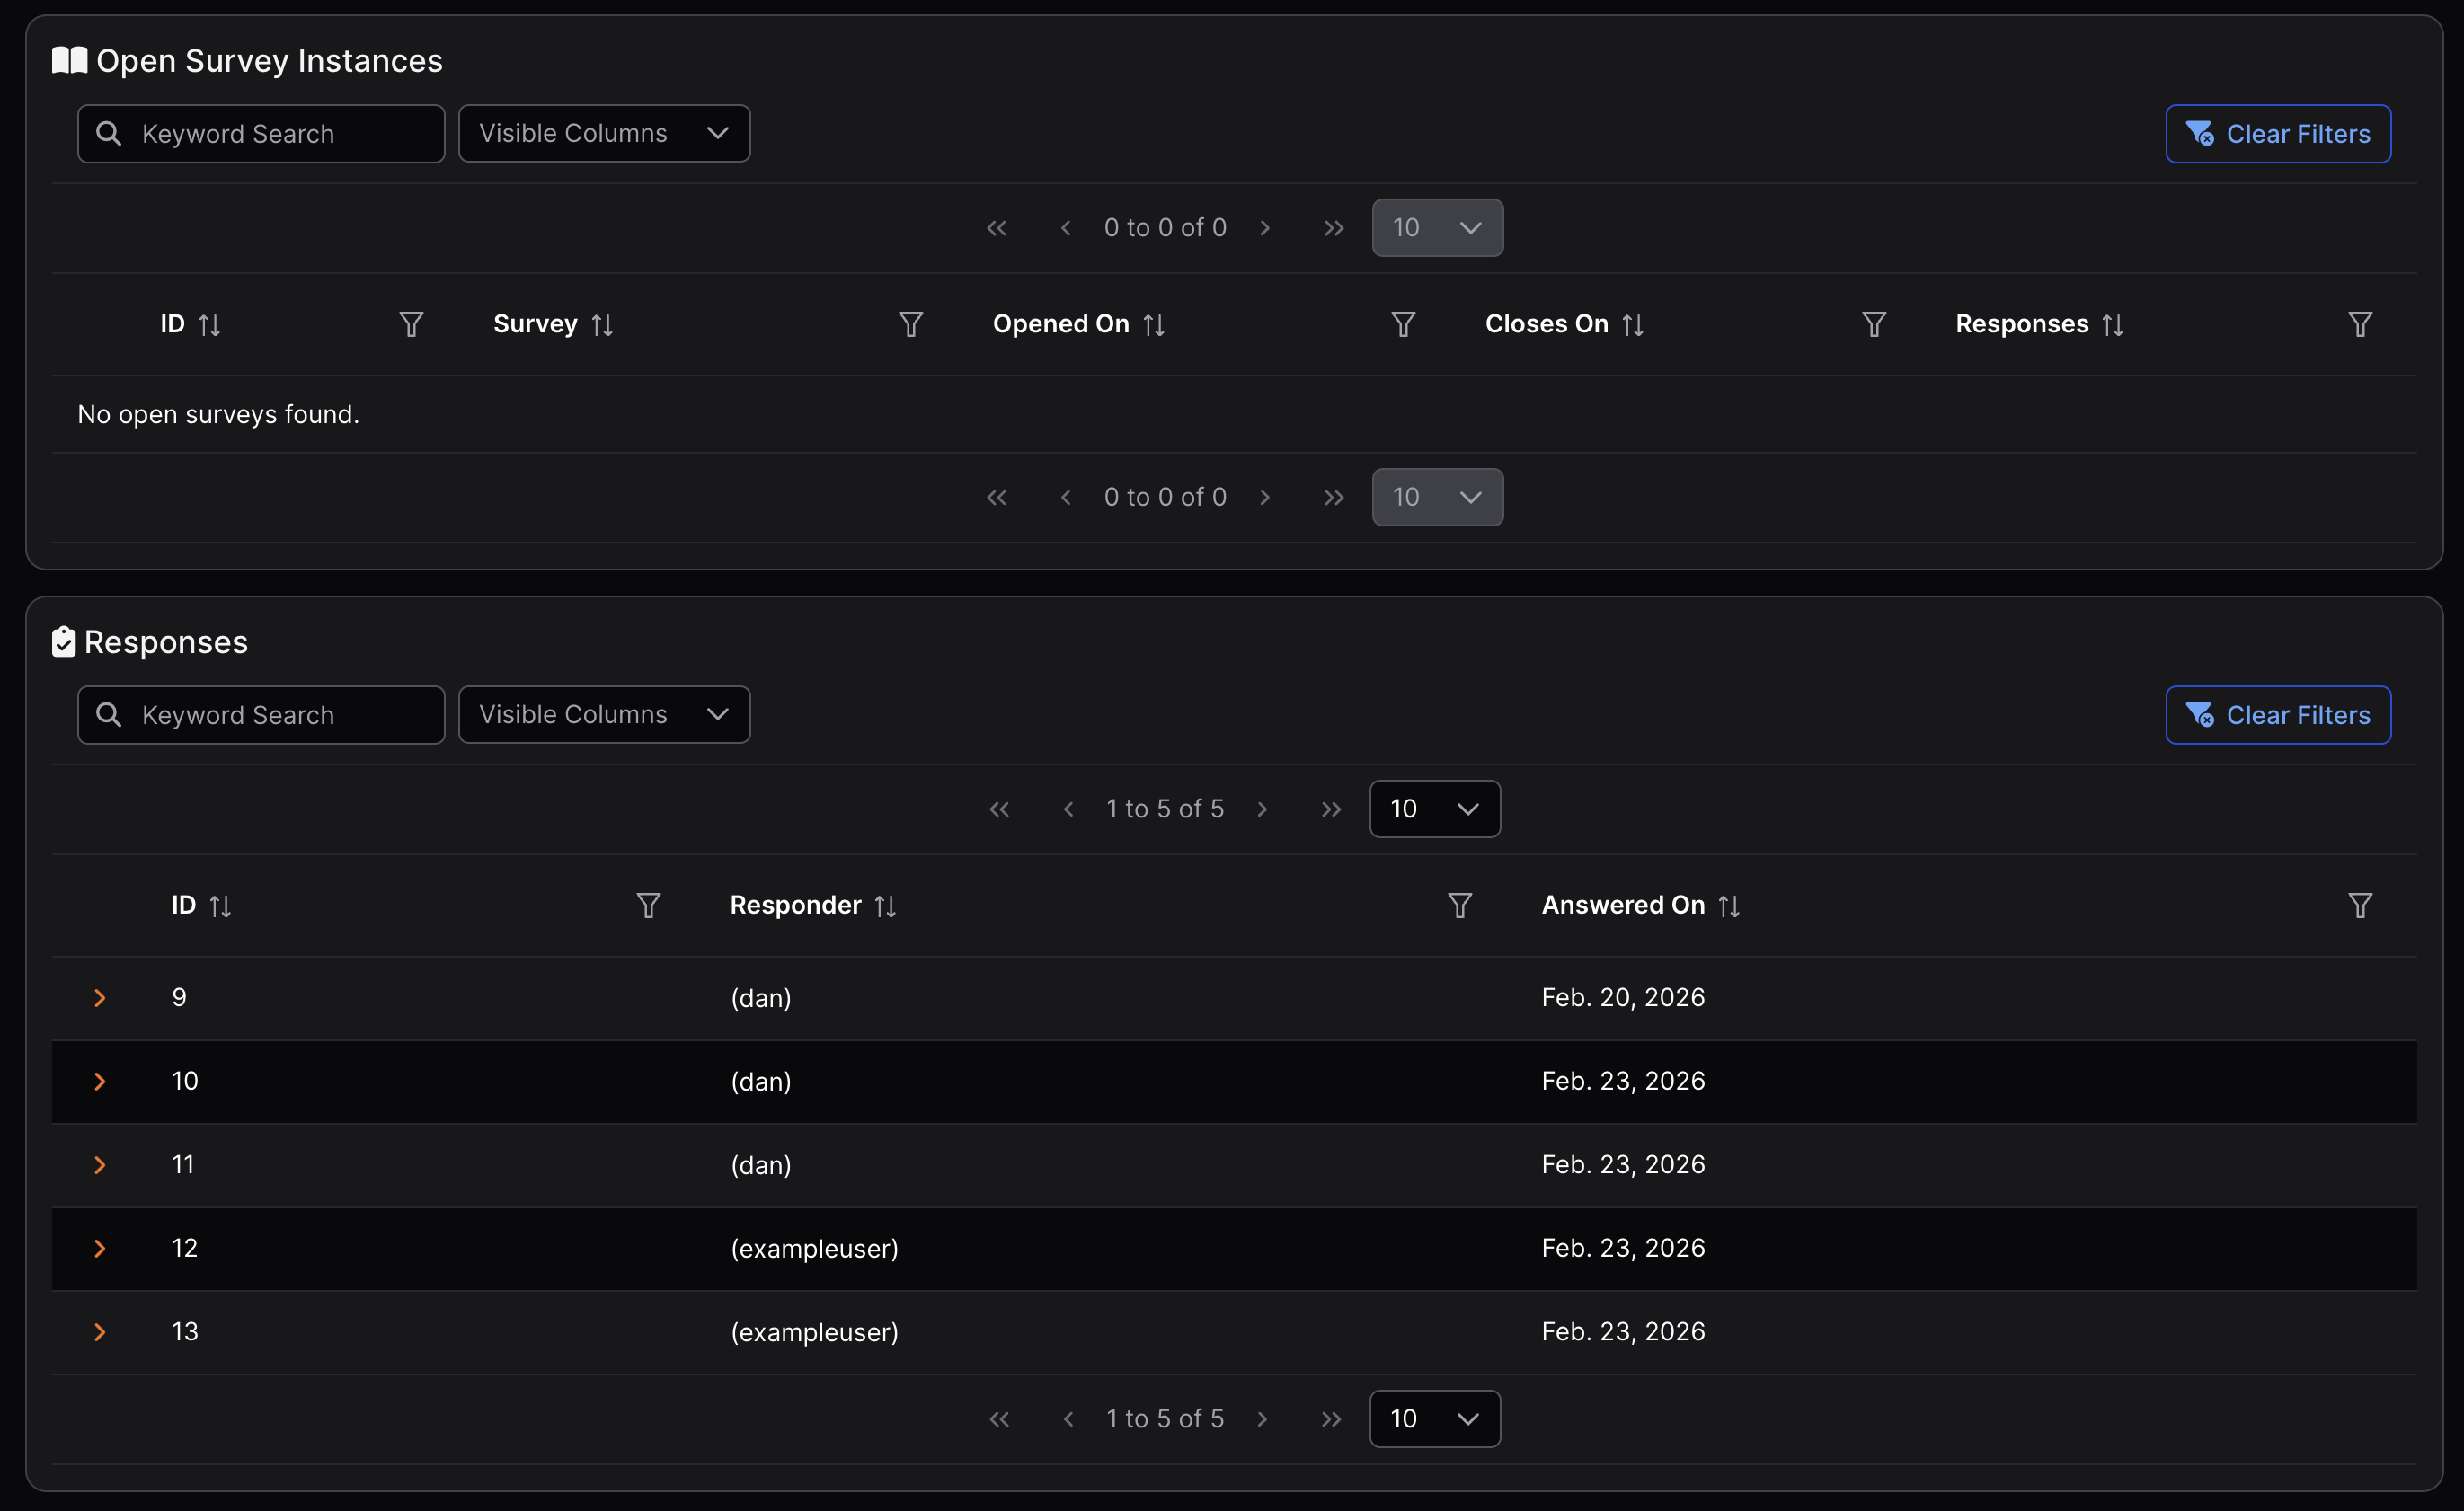Expand response row with ID 12

click(x=99, y=1248)
